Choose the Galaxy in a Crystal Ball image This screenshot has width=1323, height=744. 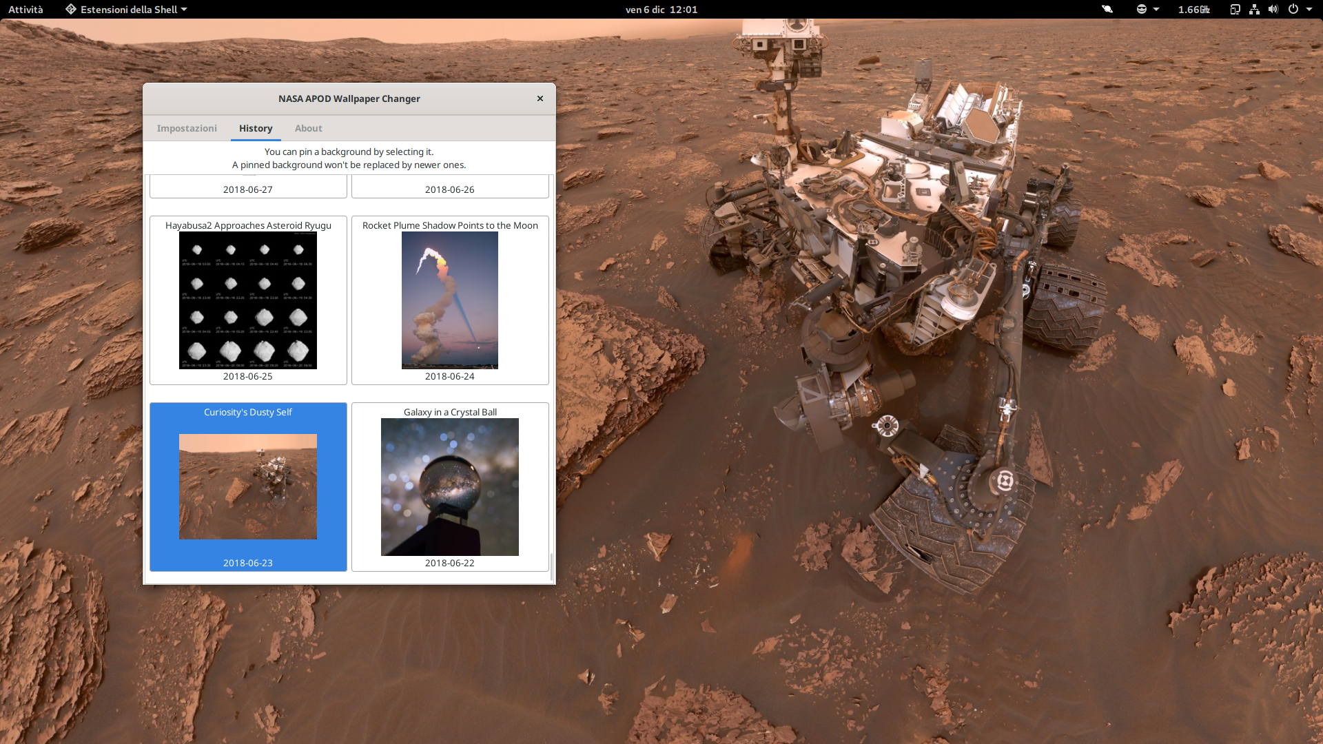coord(450,487)
